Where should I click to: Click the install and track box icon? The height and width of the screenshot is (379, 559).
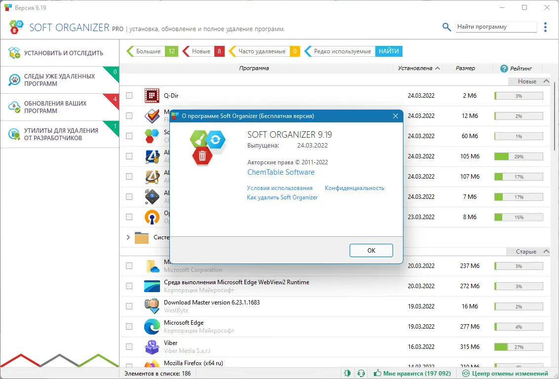[x=14, y=53]
